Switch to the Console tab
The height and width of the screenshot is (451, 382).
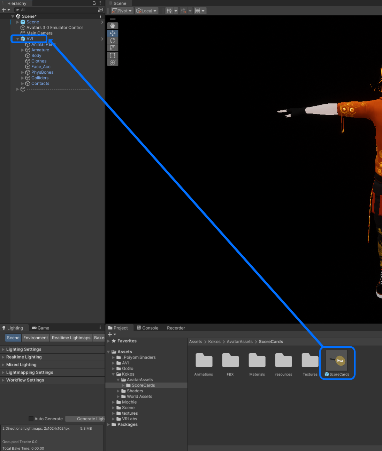click(147, 328)
